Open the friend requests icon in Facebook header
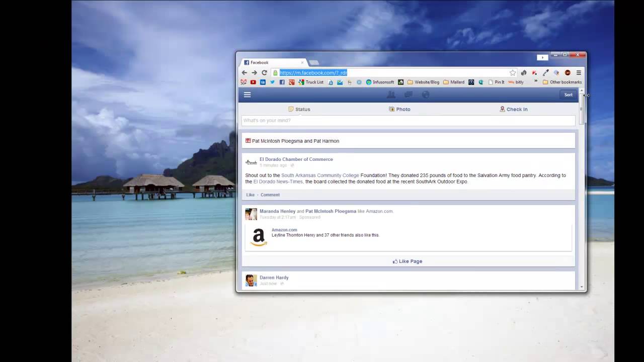Image resolution: width=644 pixels, height=362 pixels. 391,95
